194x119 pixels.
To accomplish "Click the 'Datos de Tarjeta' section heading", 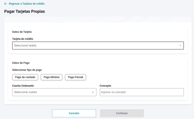I will pyautogui.click(x=22, y=32).
